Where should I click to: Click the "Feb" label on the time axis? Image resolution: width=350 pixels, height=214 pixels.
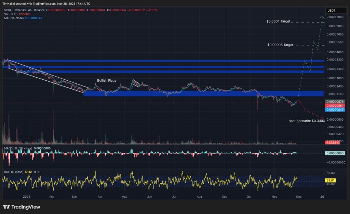click(52, 197)
